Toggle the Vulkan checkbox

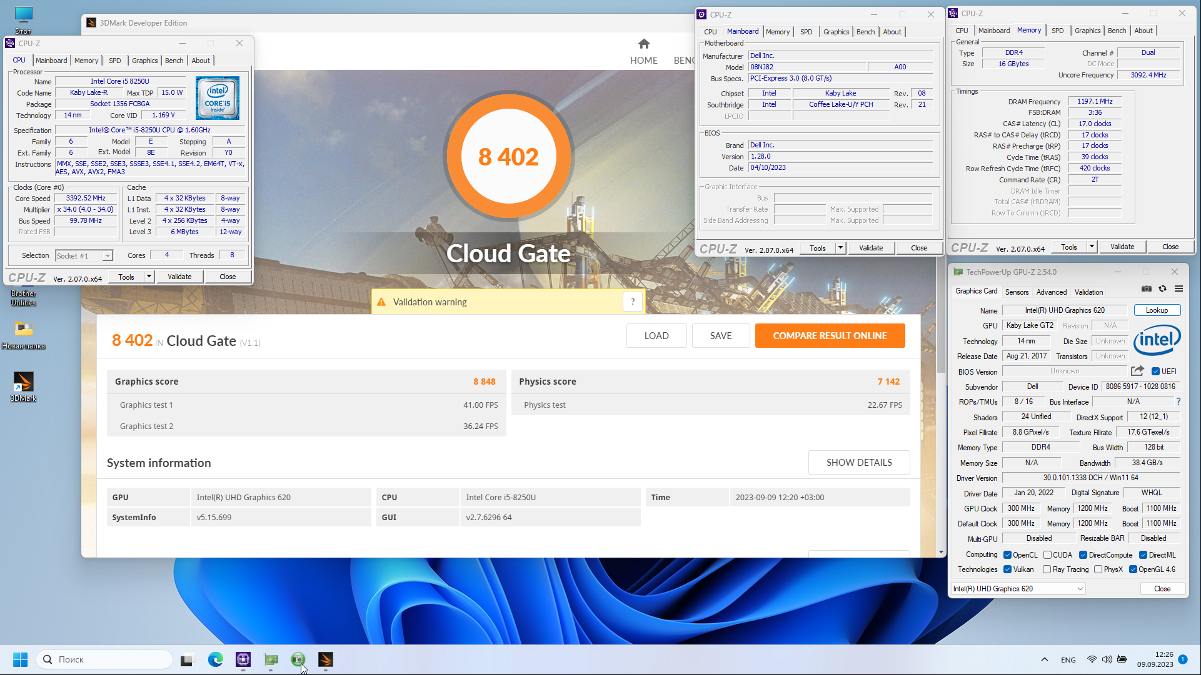click(x=1007, y=569)
